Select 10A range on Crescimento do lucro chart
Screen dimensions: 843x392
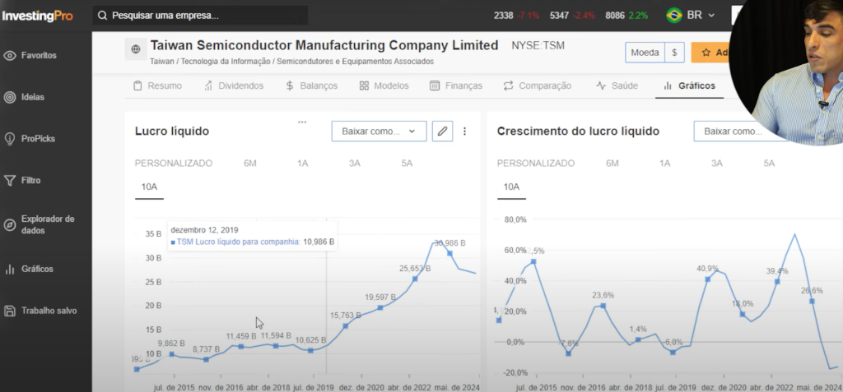(x=511, y=187)
